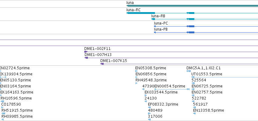Screen dimensions: 258x121
Task: Select the EN05308.5prime EST marker
Action: [x=136, y=71]
